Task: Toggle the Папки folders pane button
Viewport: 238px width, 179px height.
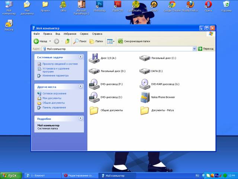Action: pyautogui.click(x=96, y=41)
